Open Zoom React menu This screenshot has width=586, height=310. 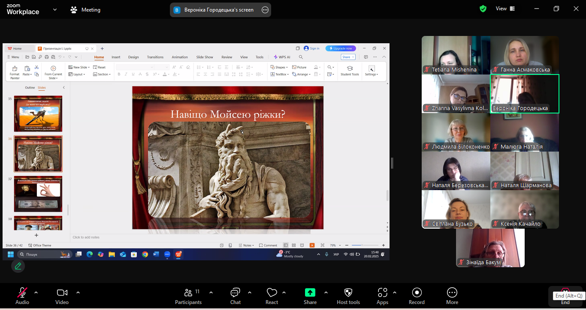(272, 296)
